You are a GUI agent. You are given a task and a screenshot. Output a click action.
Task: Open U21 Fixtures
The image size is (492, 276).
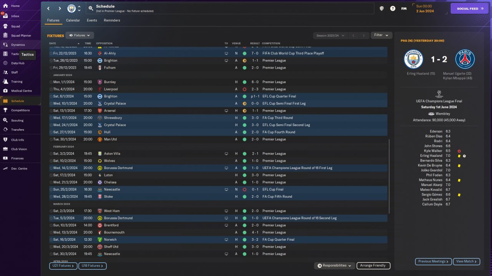click(x=63, y=266)
